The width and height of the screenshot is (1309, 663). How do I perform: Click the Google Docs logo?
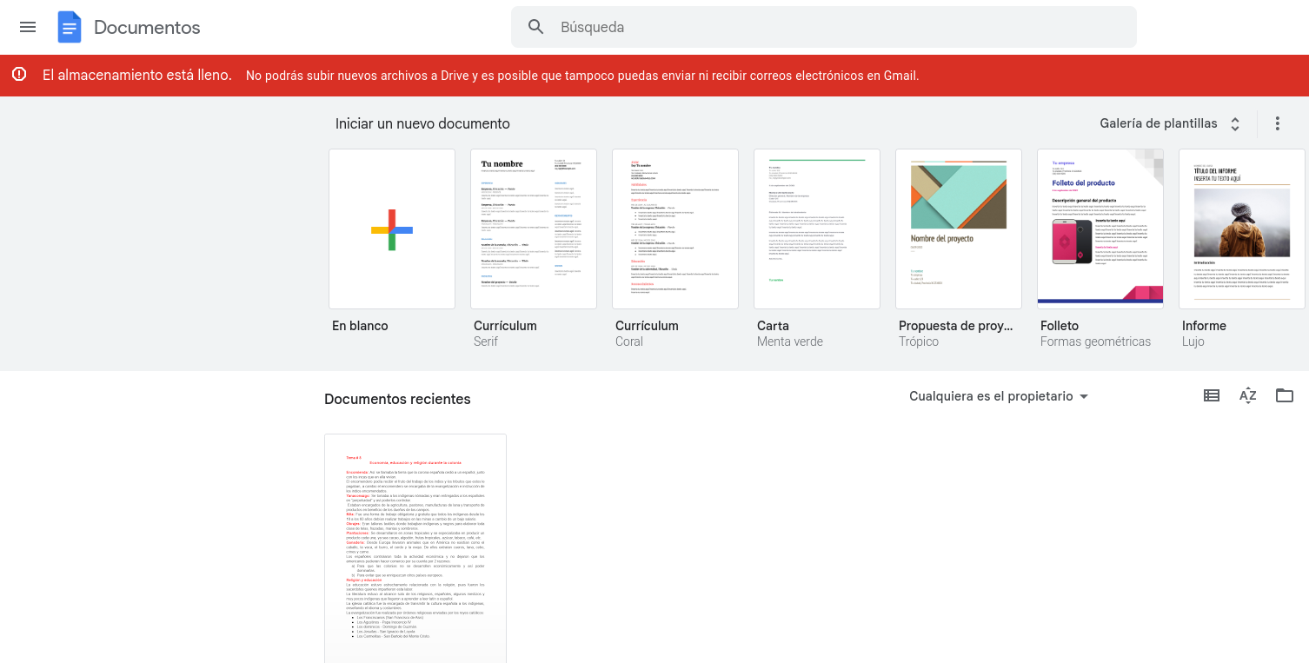click(x=70, y=27)
